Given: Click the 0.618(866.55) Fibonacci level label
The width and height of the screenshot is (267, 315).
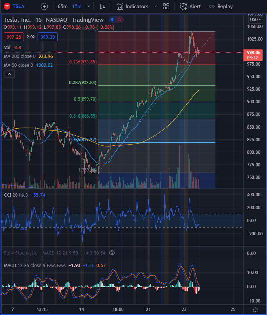Looking at the screenshot, I should [x=83, y=116].
